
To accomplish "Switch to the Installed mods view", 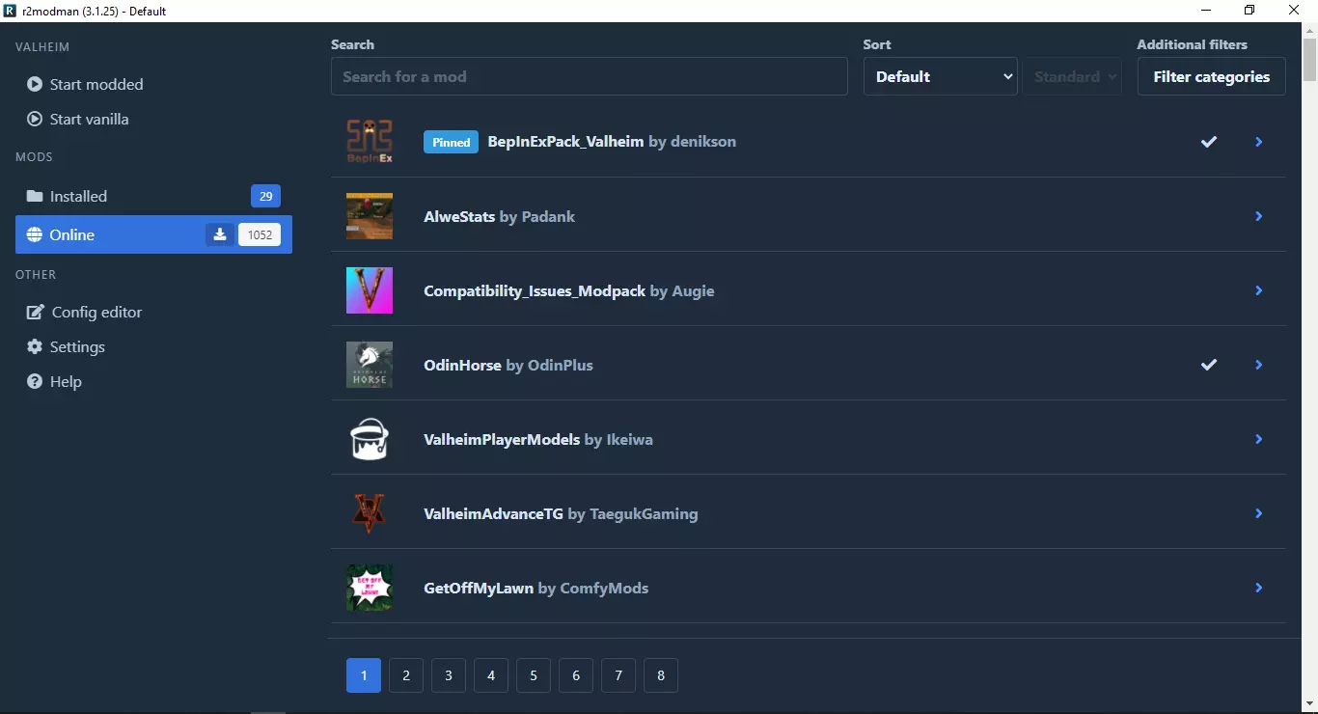I will pyautogui.click(x=153, y=196).
